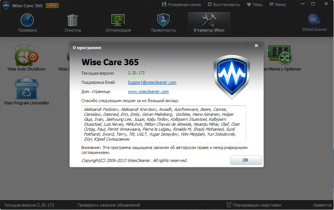
Task: Click the Copyright(C) 2006-2013 WiseCleaner text
Action: tap(135, 160)
